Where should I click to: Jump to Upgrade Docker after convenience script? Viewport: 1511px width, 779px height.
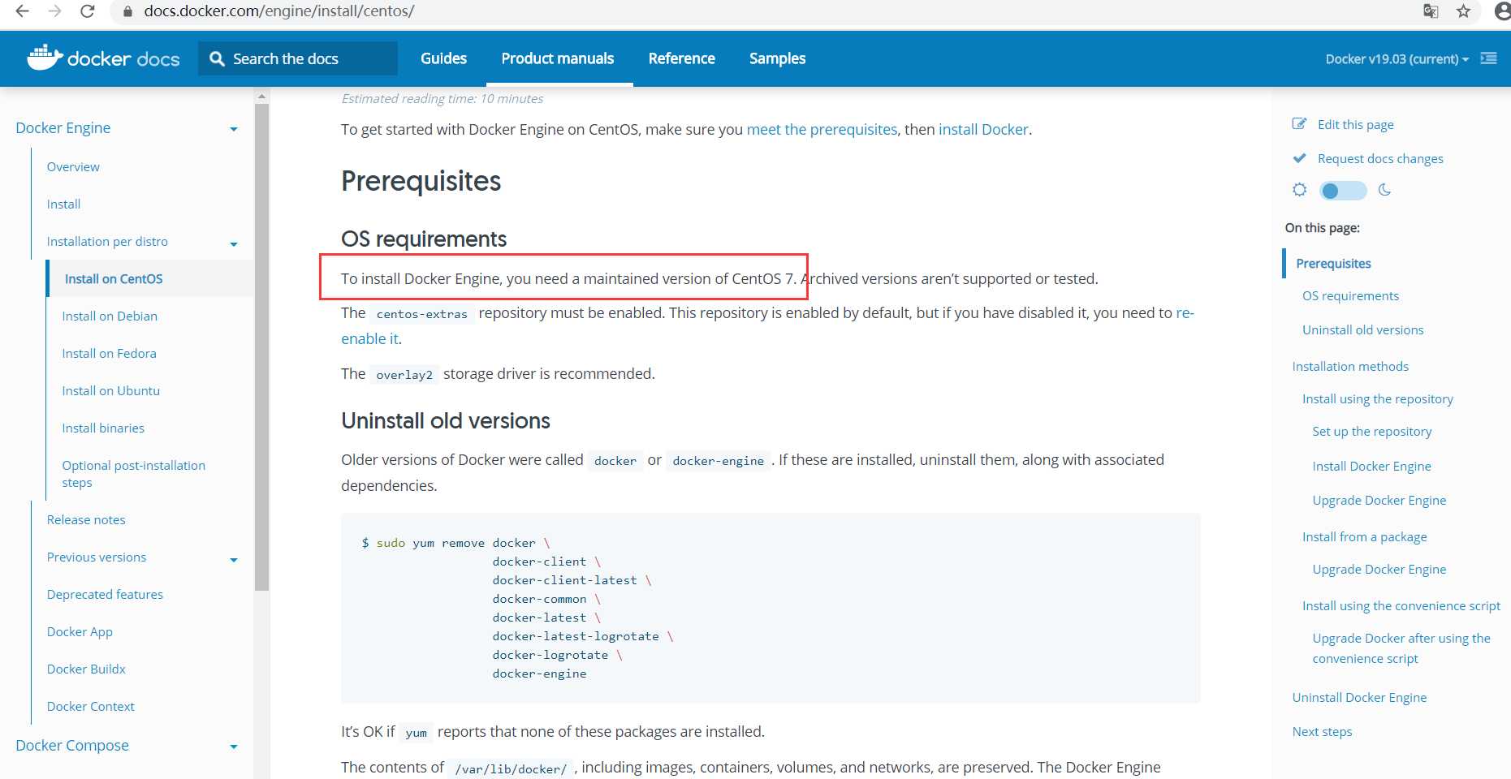point(1401,648)
